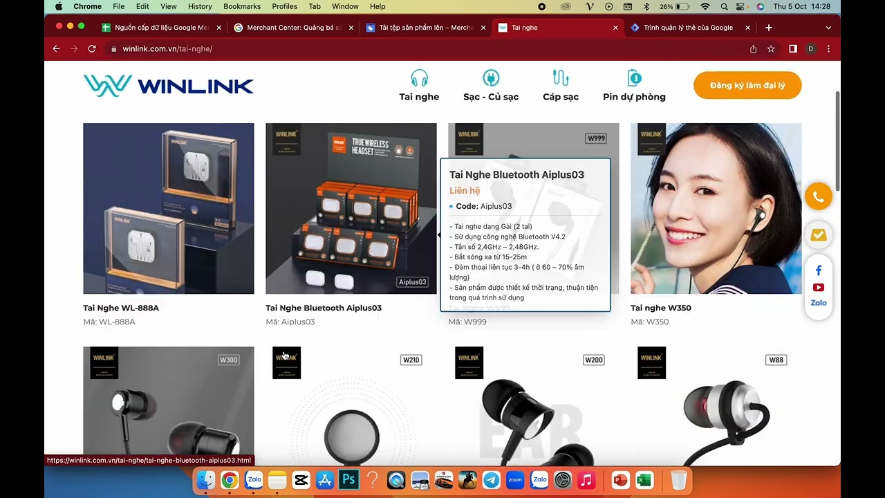Screen dimensions: 885x498
Task: Open the Pin dự phòng power bank category
Action: pos(634,86)
